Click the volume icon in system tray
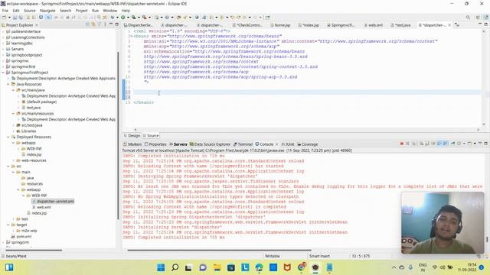This screenshot has height=275, width=490. 443,267
